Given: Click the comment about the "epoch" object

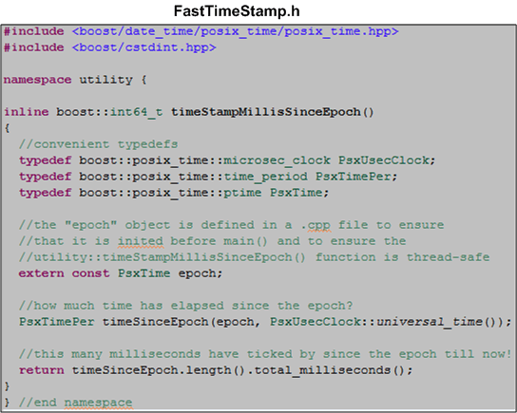Looking at the screenshot, I should click(x=232, y=225).
